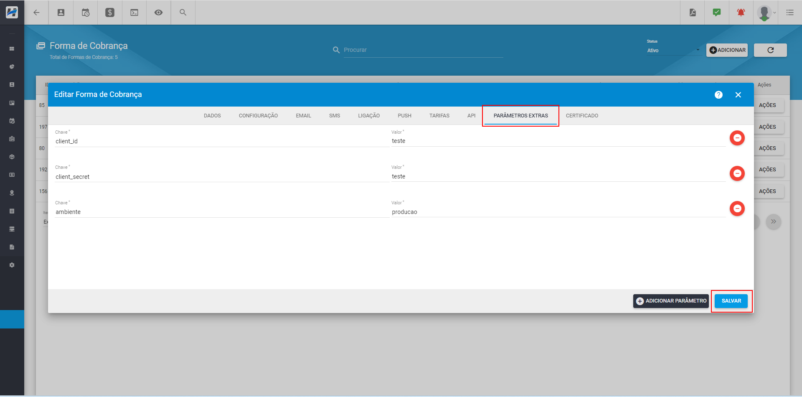This screenshot has width=802, height=397.
Task: Switch to the SMS tab
Action: click(x=335, y=116)
